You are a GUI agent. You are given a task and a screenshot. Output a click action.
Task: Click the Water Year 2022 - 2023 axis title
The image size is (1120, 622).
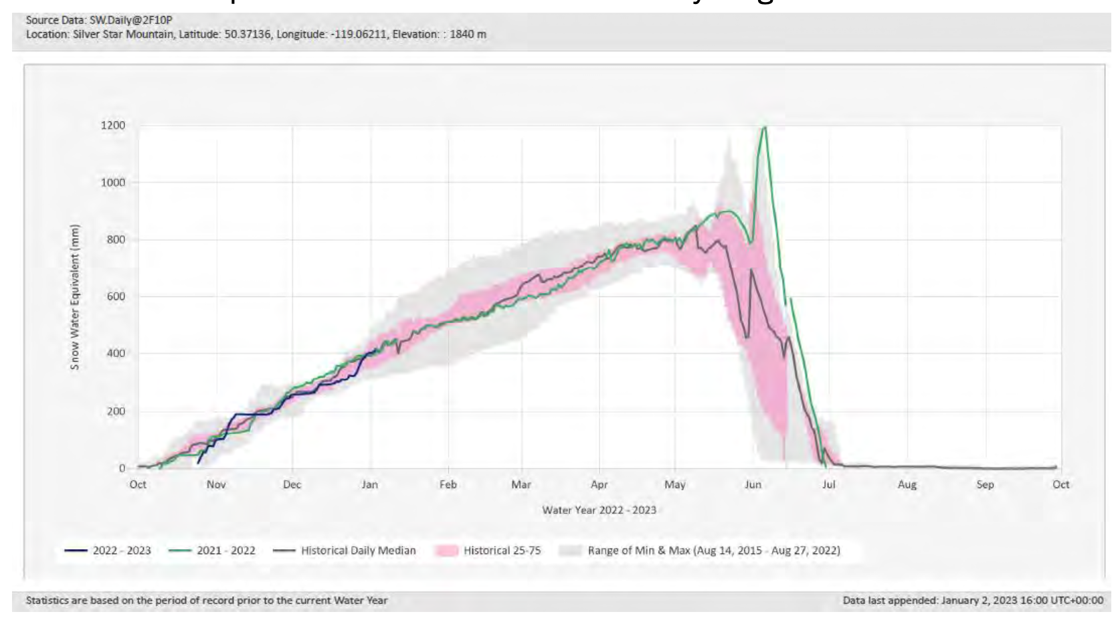click(599, 510)
